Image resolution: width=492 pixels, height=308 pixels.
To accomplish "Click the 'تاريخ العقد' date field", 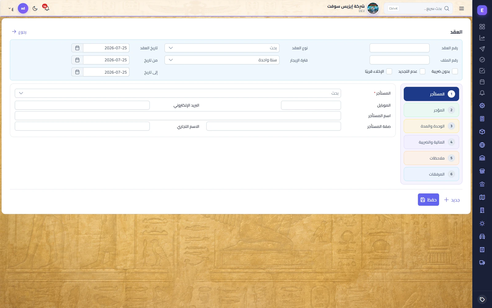I will tap(106, 48).
